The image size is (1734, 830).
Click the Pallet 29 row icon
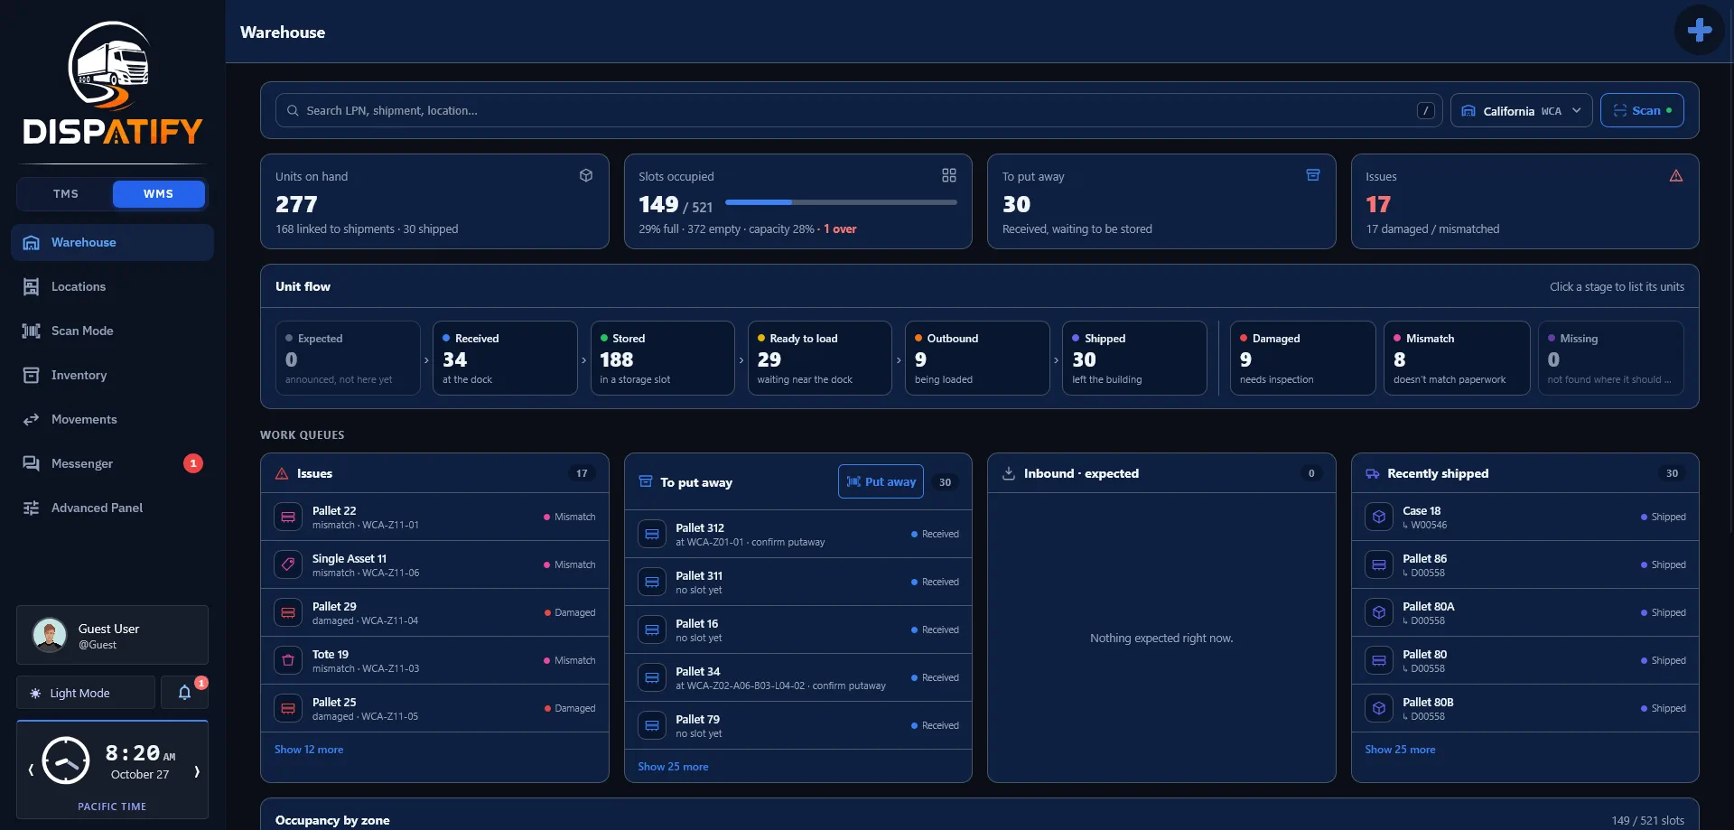pyautogui.click(x=288, y=612)
